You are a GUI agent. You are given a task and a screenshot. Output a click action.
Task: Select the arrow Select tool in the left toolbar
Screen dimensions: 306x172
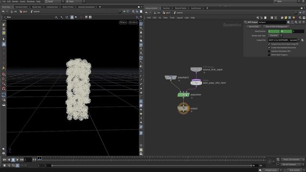[x=4, y=39]
